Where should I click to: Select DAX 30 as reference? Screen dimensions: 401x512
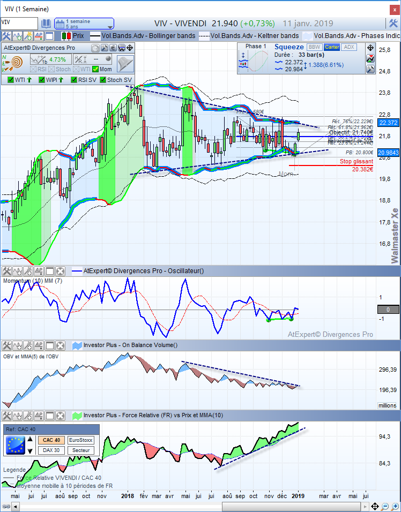pyautogui.click(x=51, y=450)
